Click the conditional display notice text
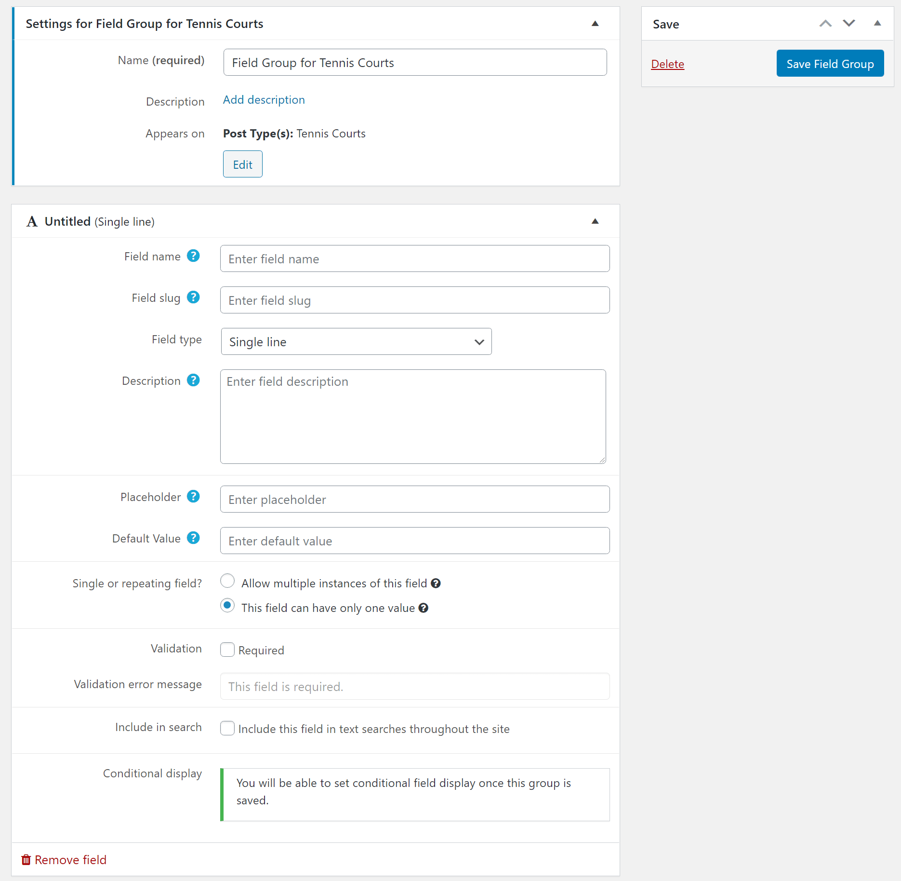 404,792
